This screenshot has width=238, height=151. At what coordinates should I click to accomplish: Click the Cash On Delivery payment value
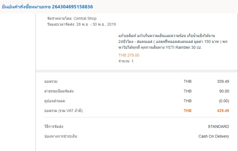point(213,136)
